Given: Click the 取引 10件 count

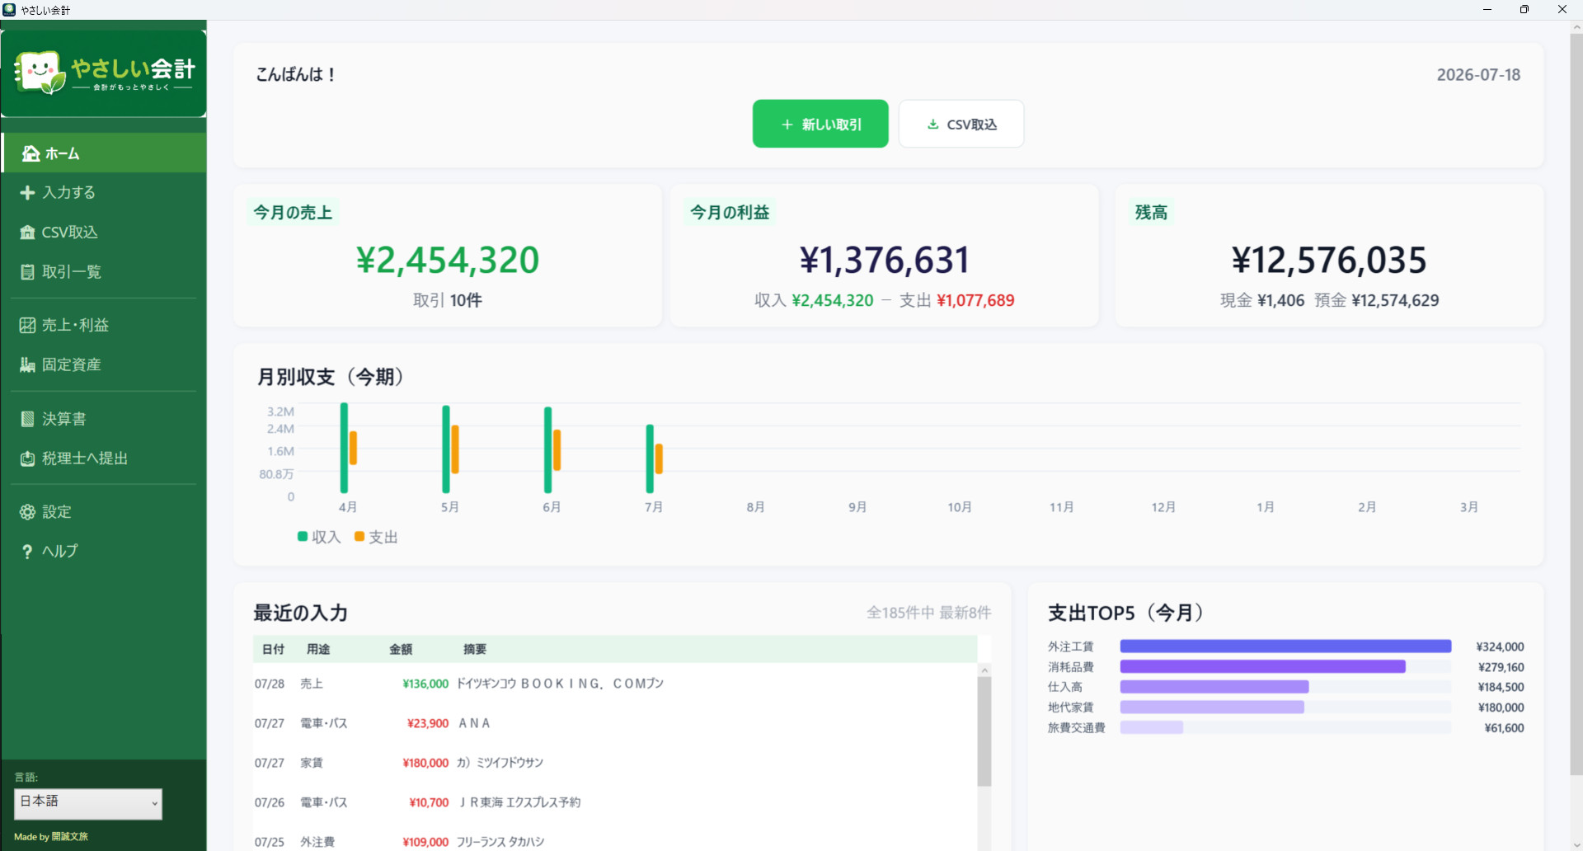Looking at the screenshot, I should click(x=448, y=300).
